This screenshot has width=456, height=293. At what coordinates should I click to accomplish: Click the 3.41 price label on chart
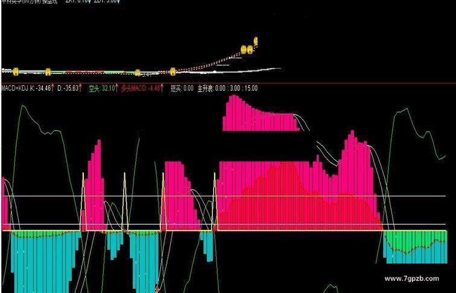pyautogui.click(x=147, y=75)
